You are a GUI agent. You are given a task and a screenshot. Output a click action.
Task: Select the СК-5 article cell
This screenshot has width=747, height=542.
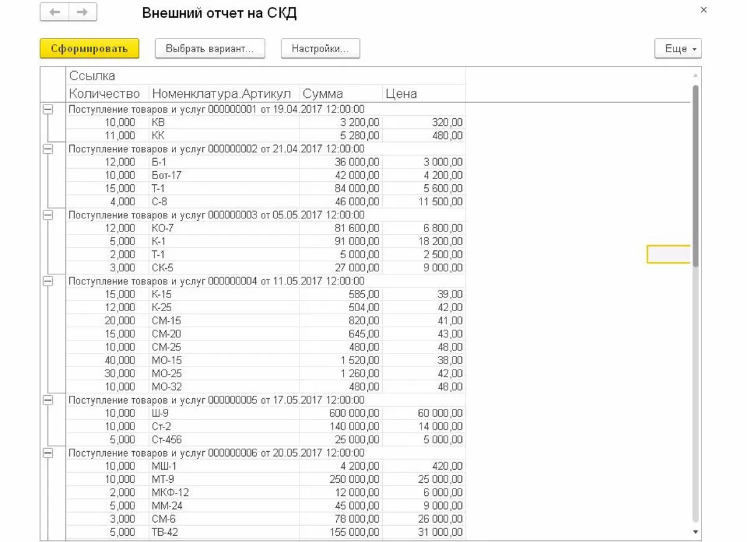224,268
